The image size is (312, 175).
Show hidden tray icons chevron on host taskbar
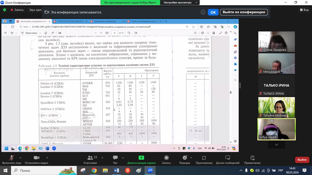241,171
